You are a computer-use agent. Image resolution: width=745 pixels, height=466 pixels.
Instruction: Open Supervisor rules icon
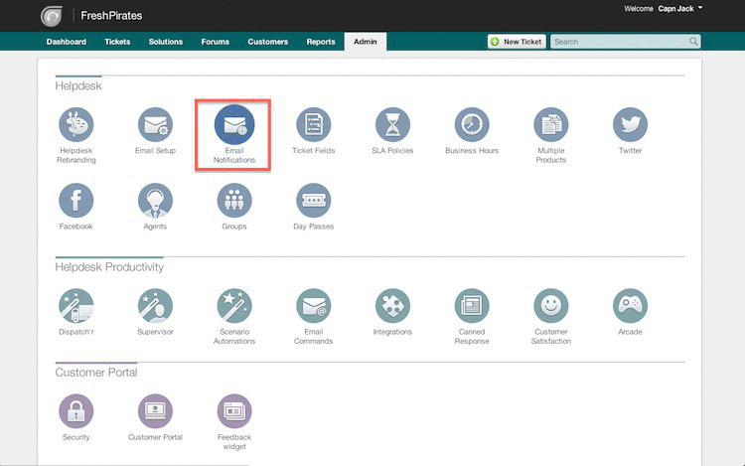point(155,306)
